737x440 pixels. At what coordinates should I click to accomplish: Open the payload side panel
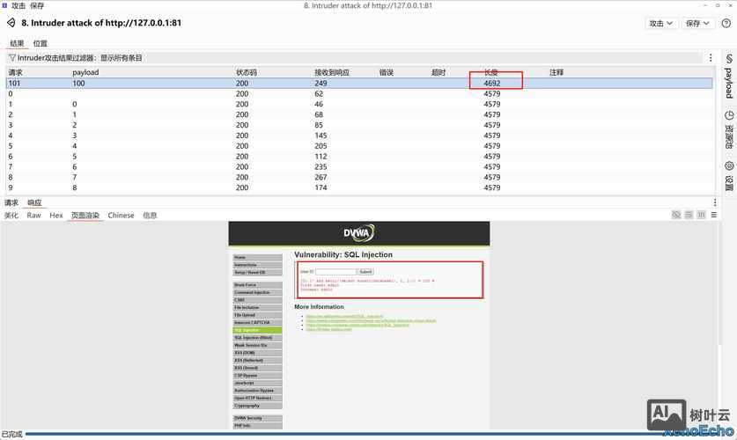tap(728, 77)
